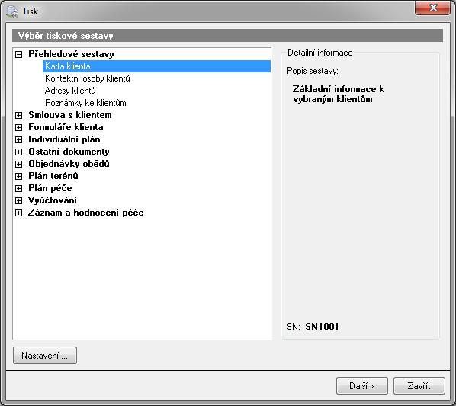Select the Plán péče label
The height and width of the screenshot is (406, 456).
tap(50, 188)
